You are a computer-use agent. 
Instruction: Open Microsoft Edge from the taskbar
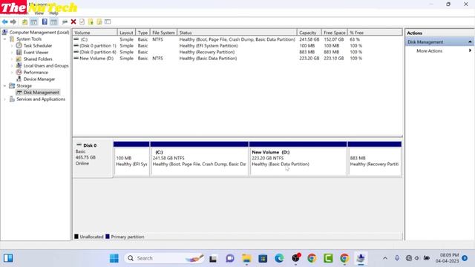[x=279, y=258]
